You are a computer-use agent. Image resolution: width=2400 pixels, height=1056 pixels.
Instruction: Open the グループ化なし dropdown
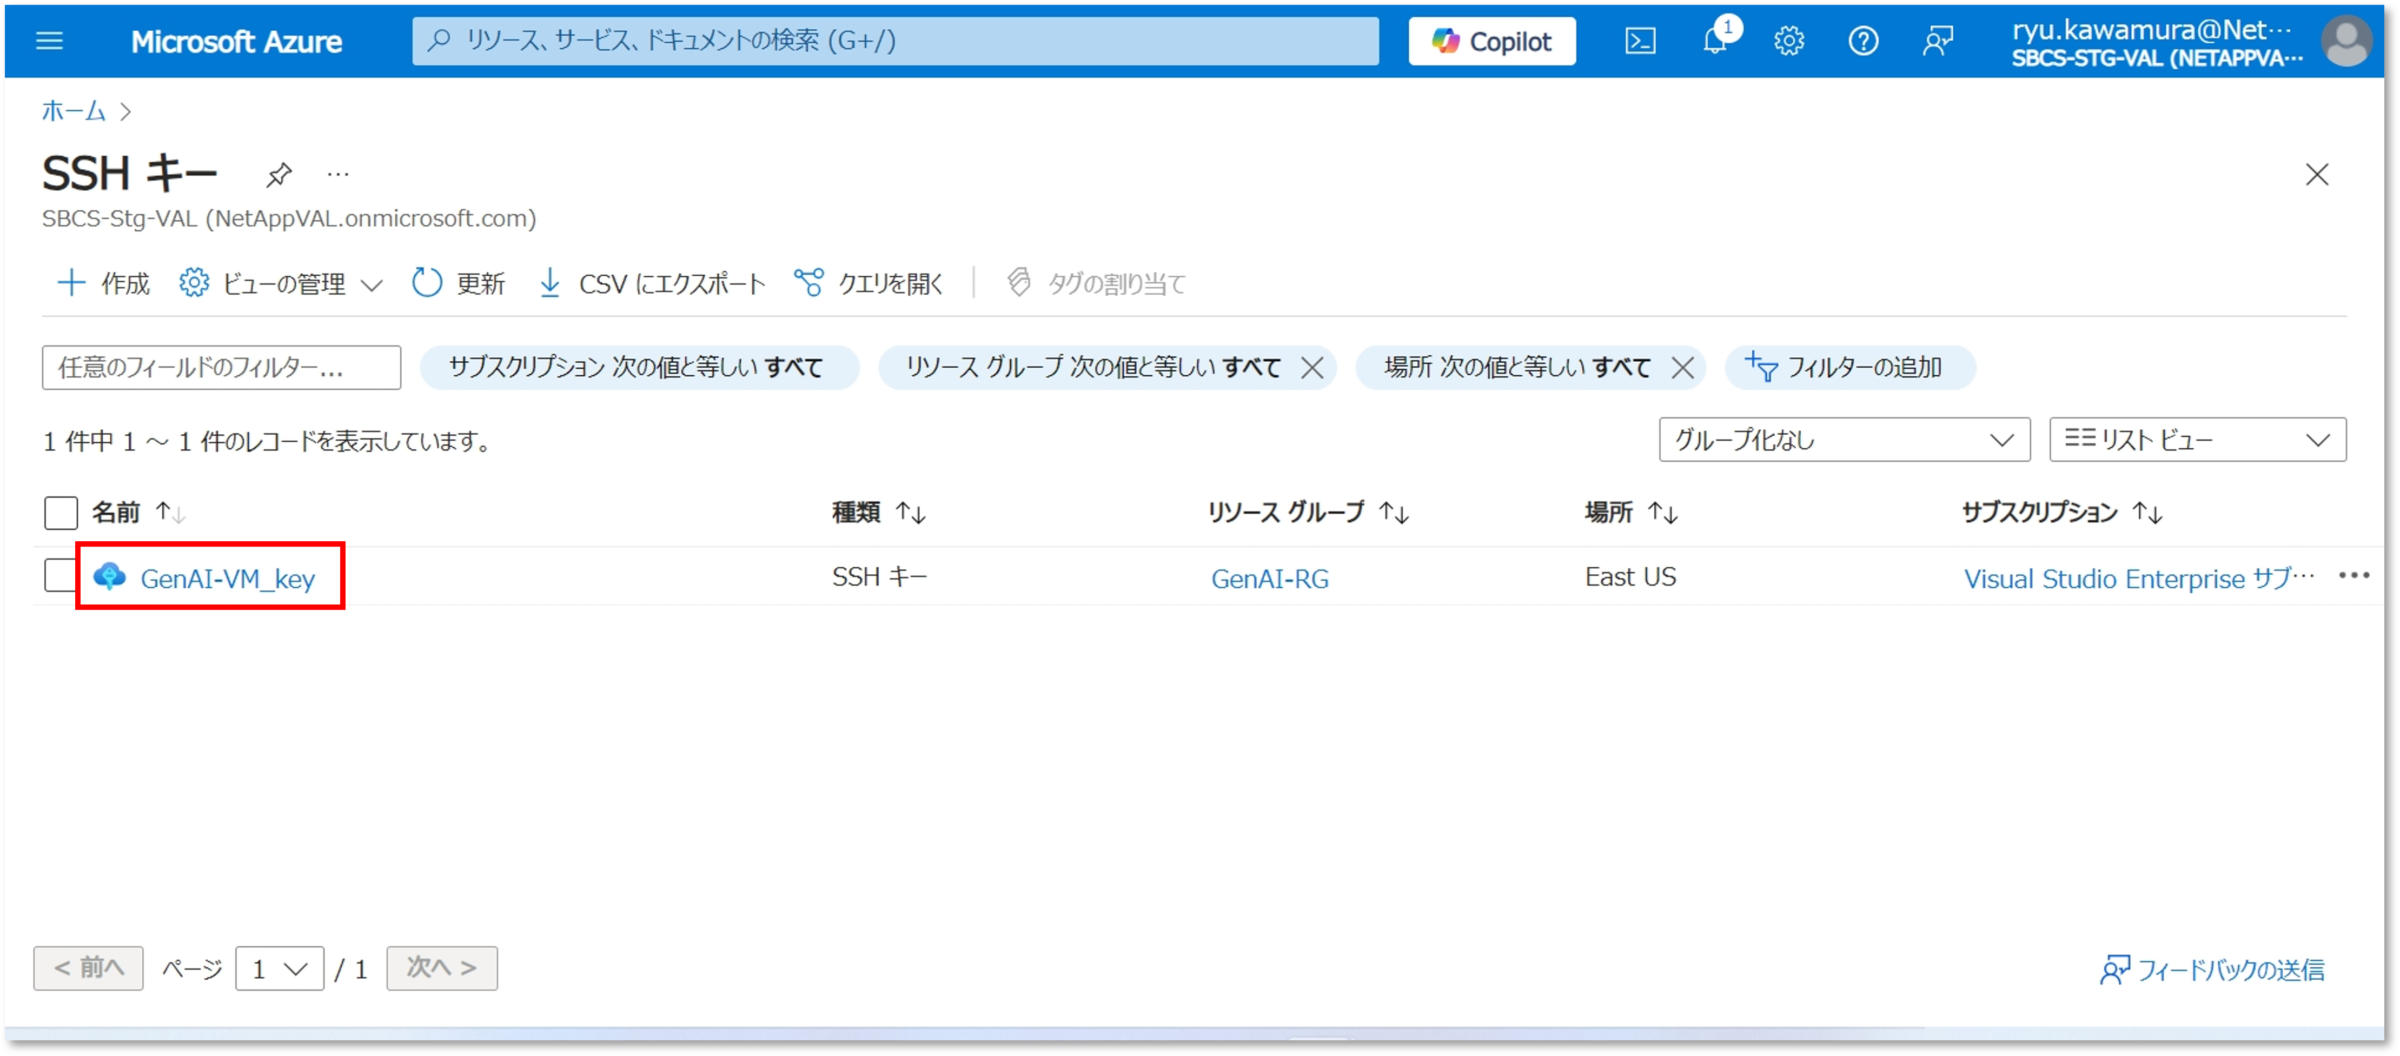[x=1844, y=440]
